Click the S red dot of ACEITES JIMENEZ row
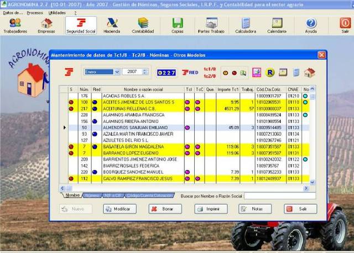Screen dimensions: 354x253 [71, 102]
